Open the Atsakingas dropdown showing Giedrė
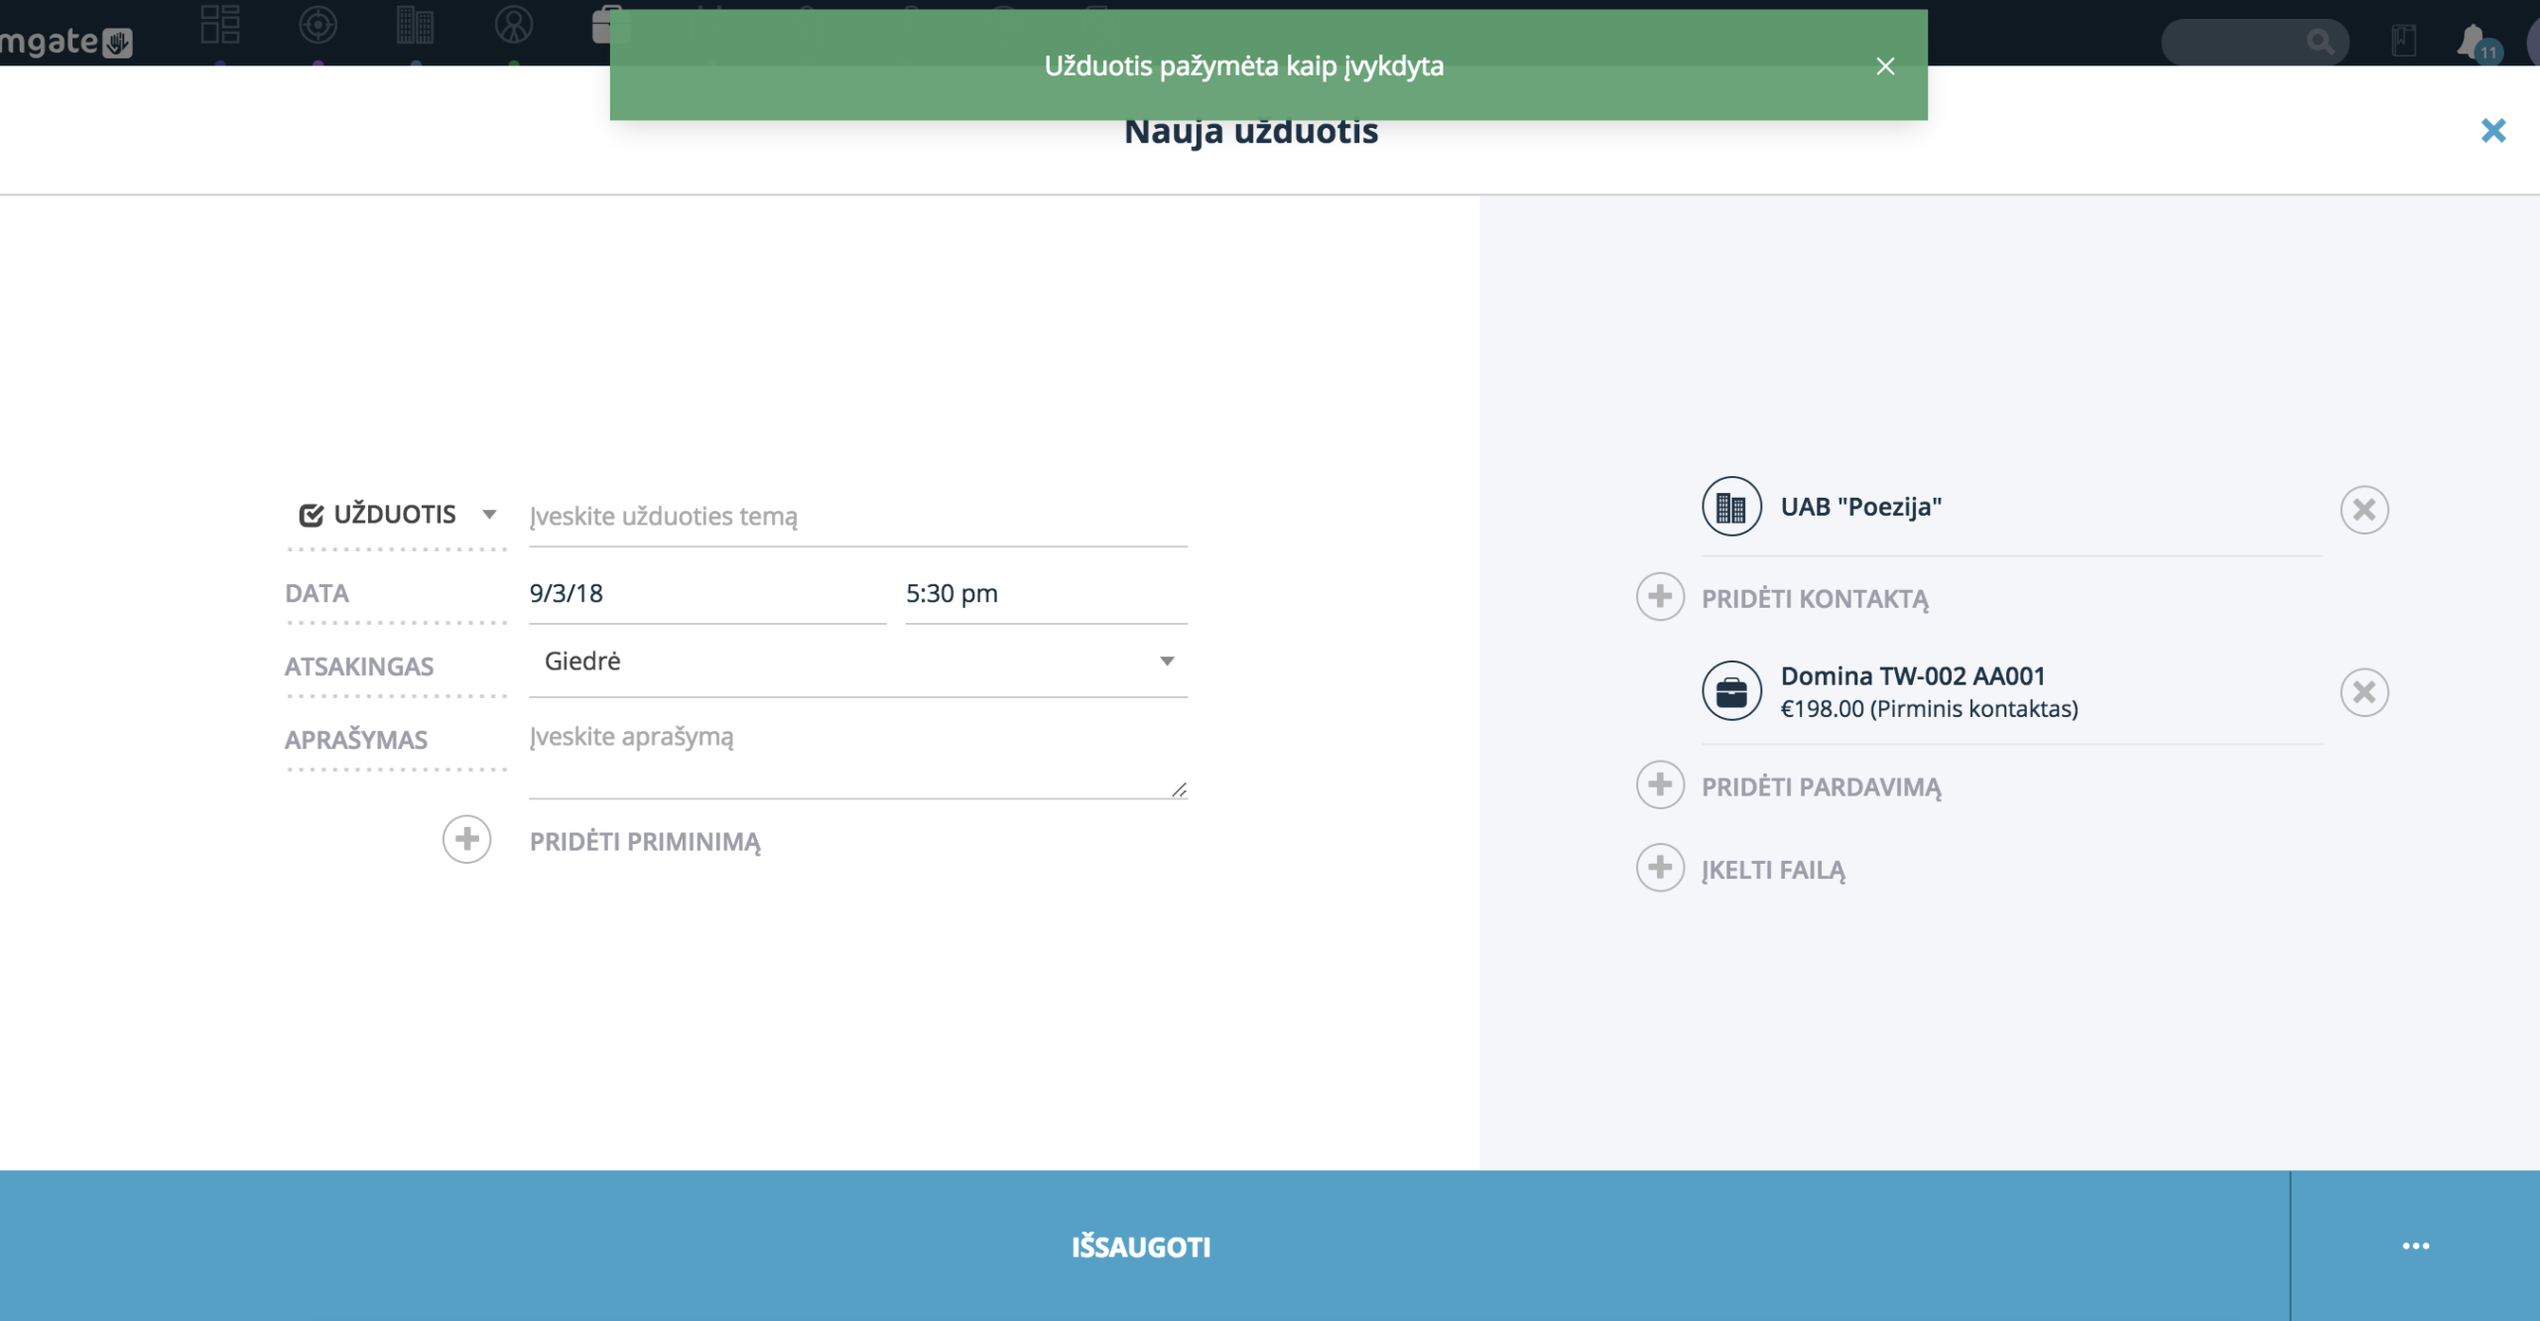Image resolution: width=2540 pixels, height=1321 pixels. (x=857, y=661)
